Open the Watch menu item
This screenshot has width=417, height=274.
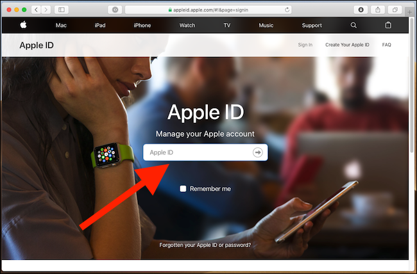point(187,25)
